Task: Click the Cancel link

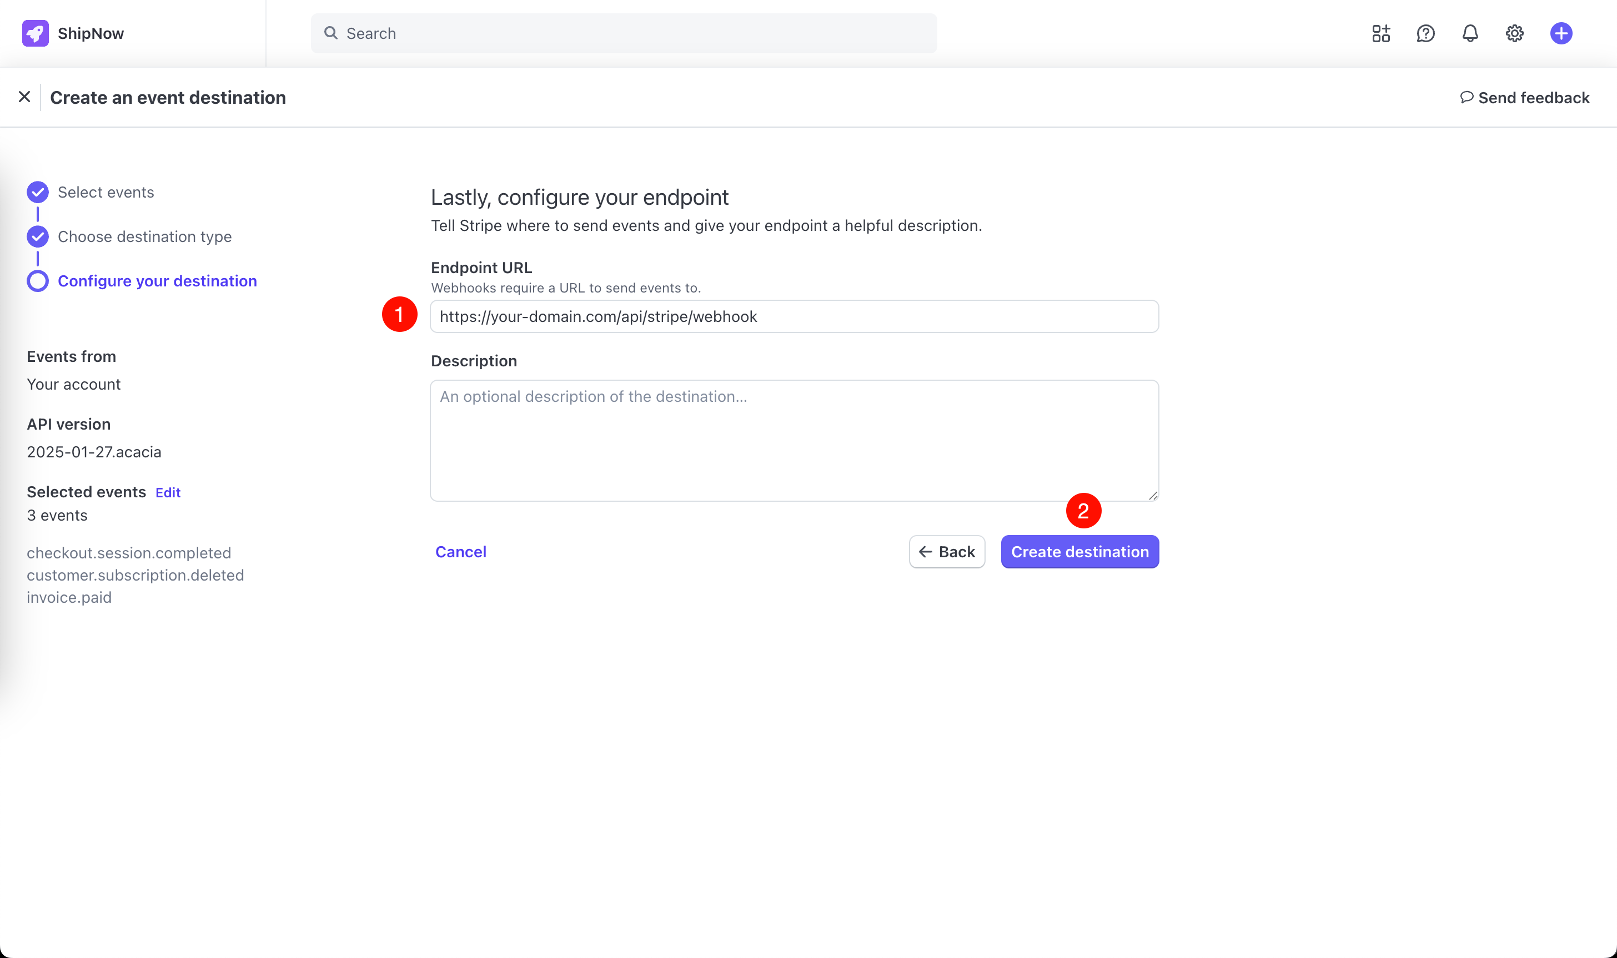Action: coord(460,552)
